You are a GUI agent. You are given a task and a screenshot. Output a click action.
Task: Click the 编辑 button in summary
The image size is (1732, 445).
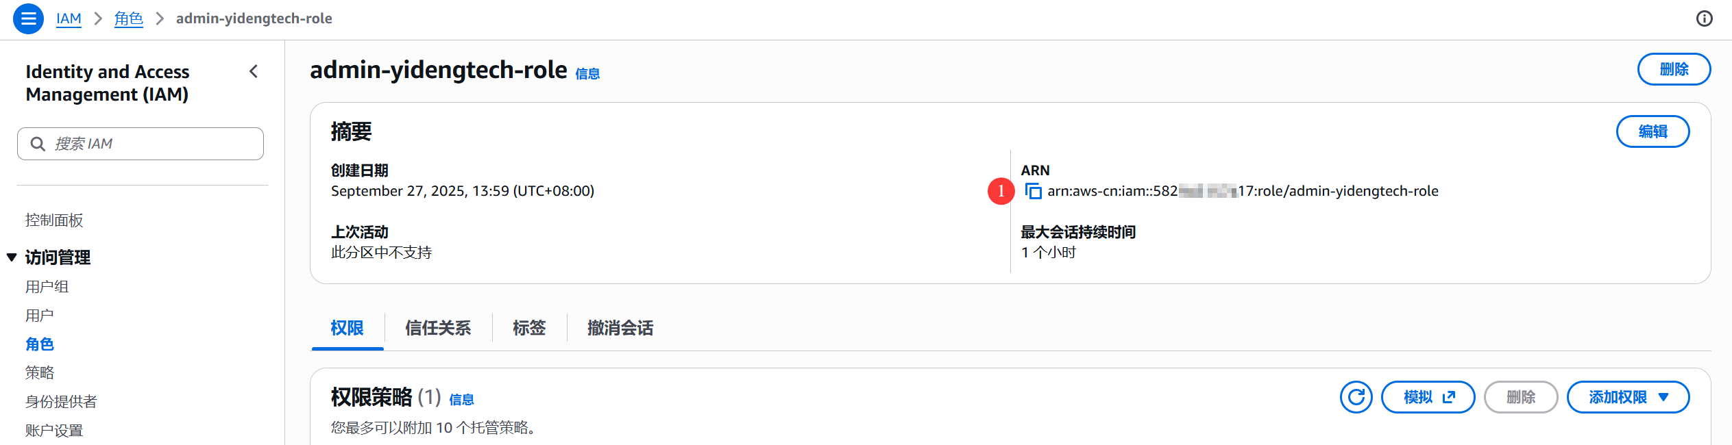tap(1652, 131)
